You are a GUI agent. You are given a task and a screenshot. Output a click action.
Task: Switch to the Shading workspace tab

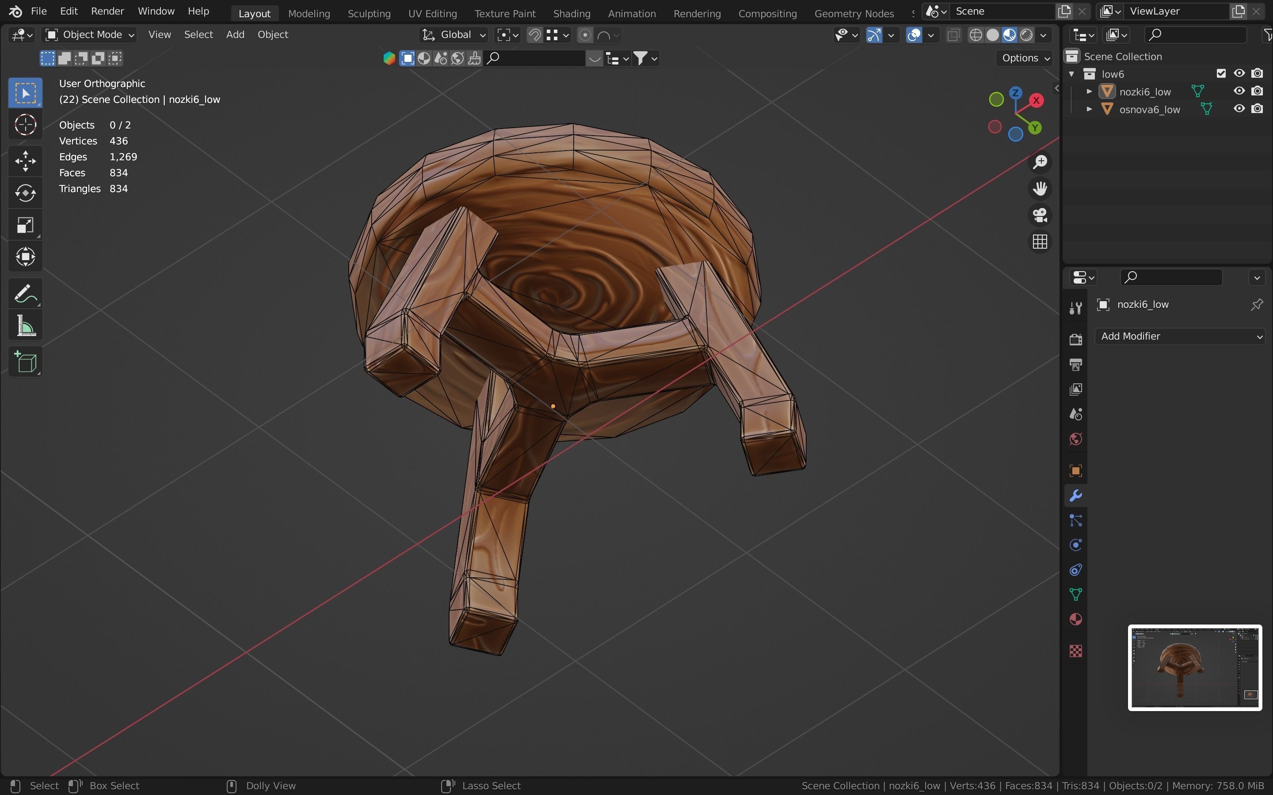[572, 13]
